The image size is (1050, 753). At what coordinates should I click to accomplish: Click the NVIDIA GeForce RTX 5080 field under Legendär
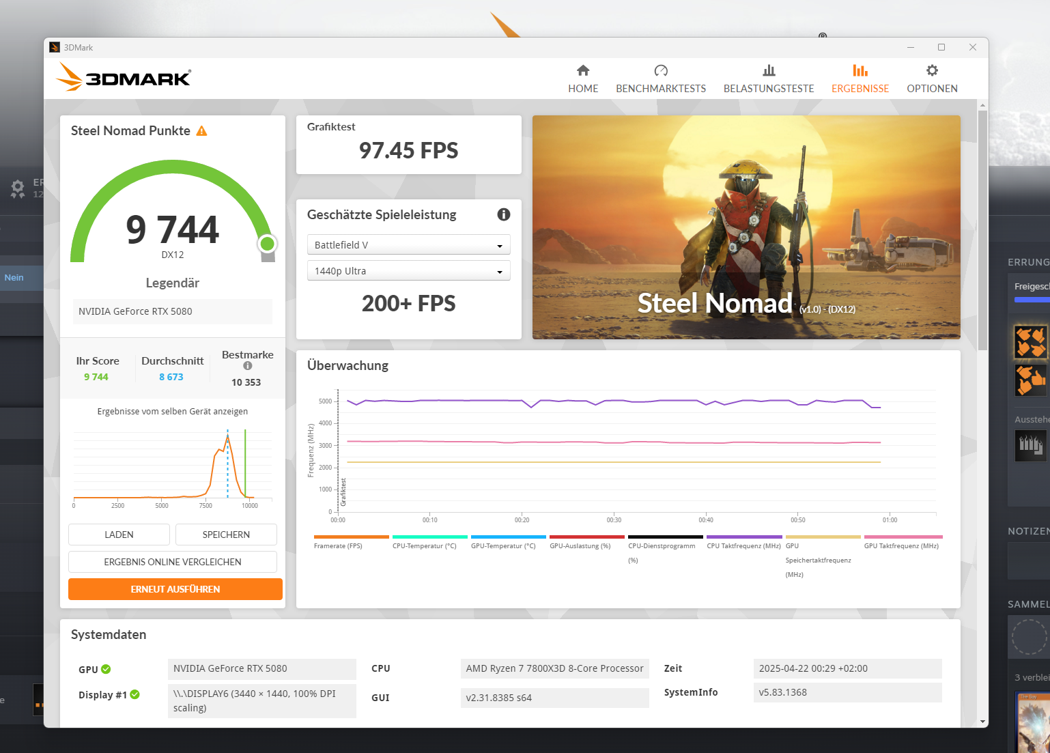(173, 311)
